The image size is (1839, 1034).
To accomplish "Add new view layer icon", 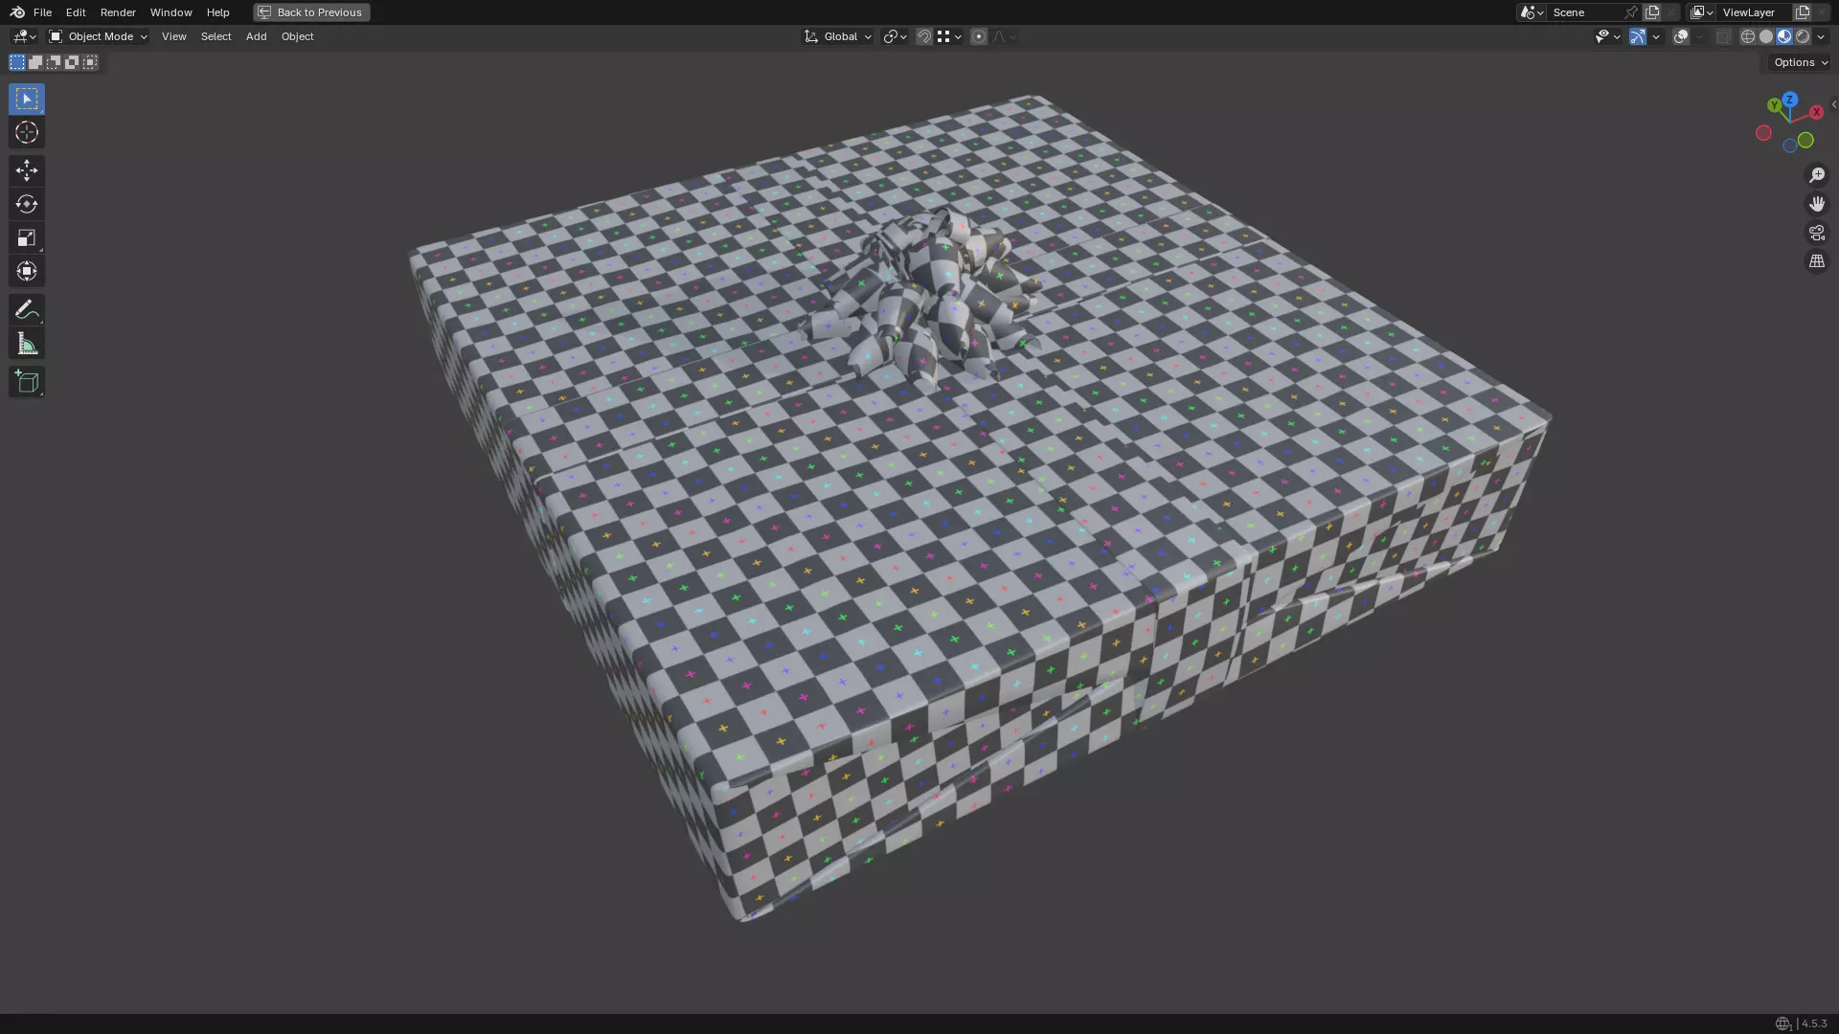I will point(1803,12).
